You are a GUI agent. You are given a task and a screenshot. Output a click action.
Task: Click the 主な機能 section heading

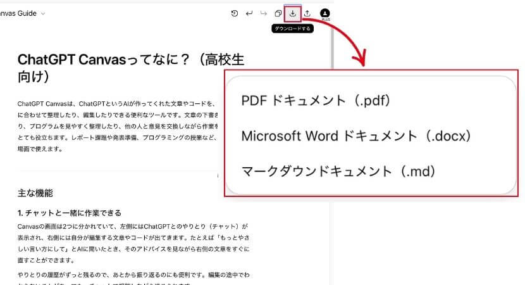pyautogui.click(x=35, y=193)
